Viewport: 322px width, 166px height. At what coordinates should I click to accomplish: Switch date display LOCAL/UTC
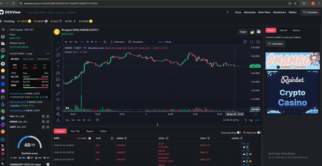[x=82, y=138]
